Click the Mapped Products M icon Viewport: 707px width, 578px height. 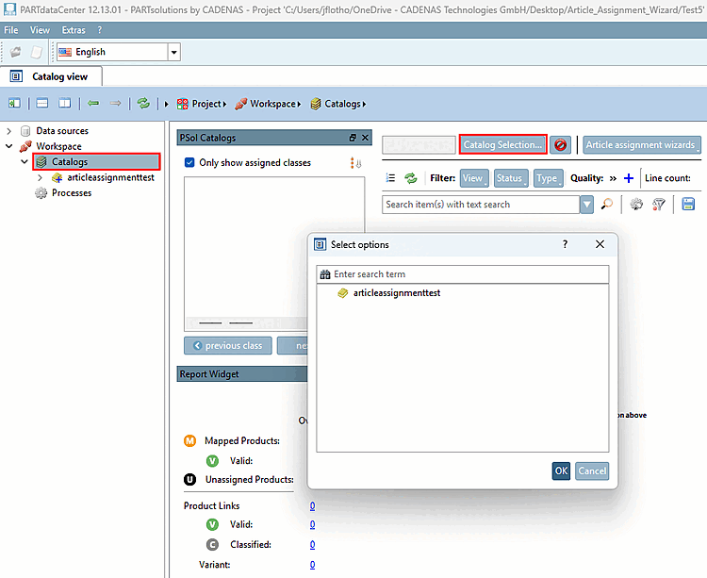click(189, 441)
